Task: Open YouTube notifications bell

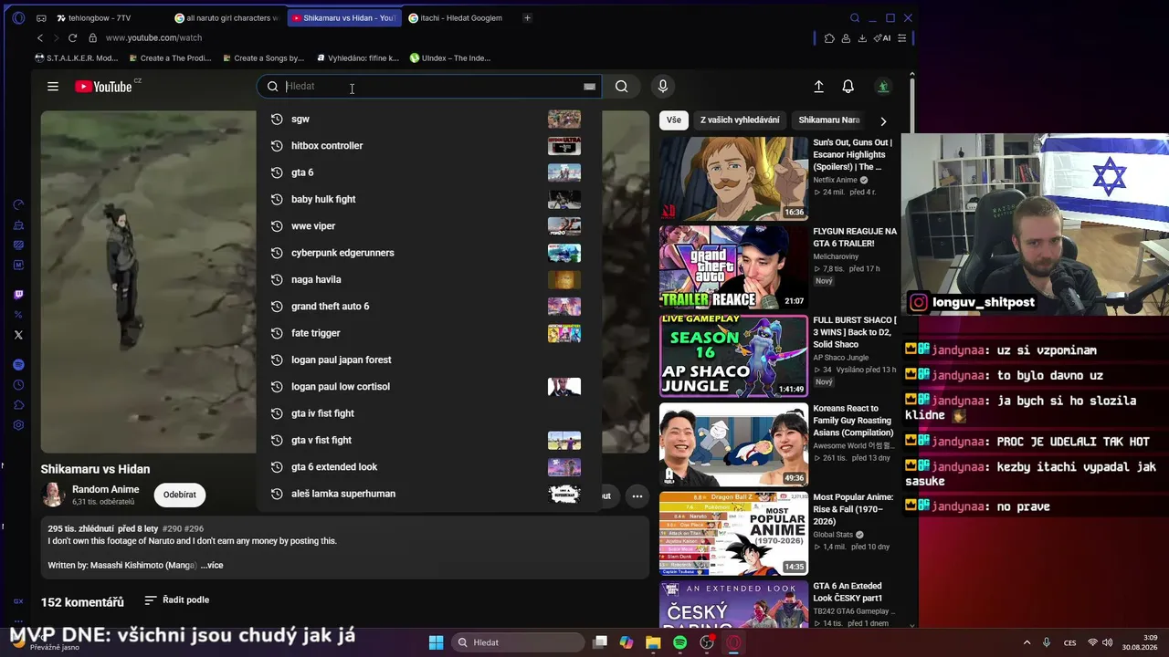Action: [x=848, y=87]
